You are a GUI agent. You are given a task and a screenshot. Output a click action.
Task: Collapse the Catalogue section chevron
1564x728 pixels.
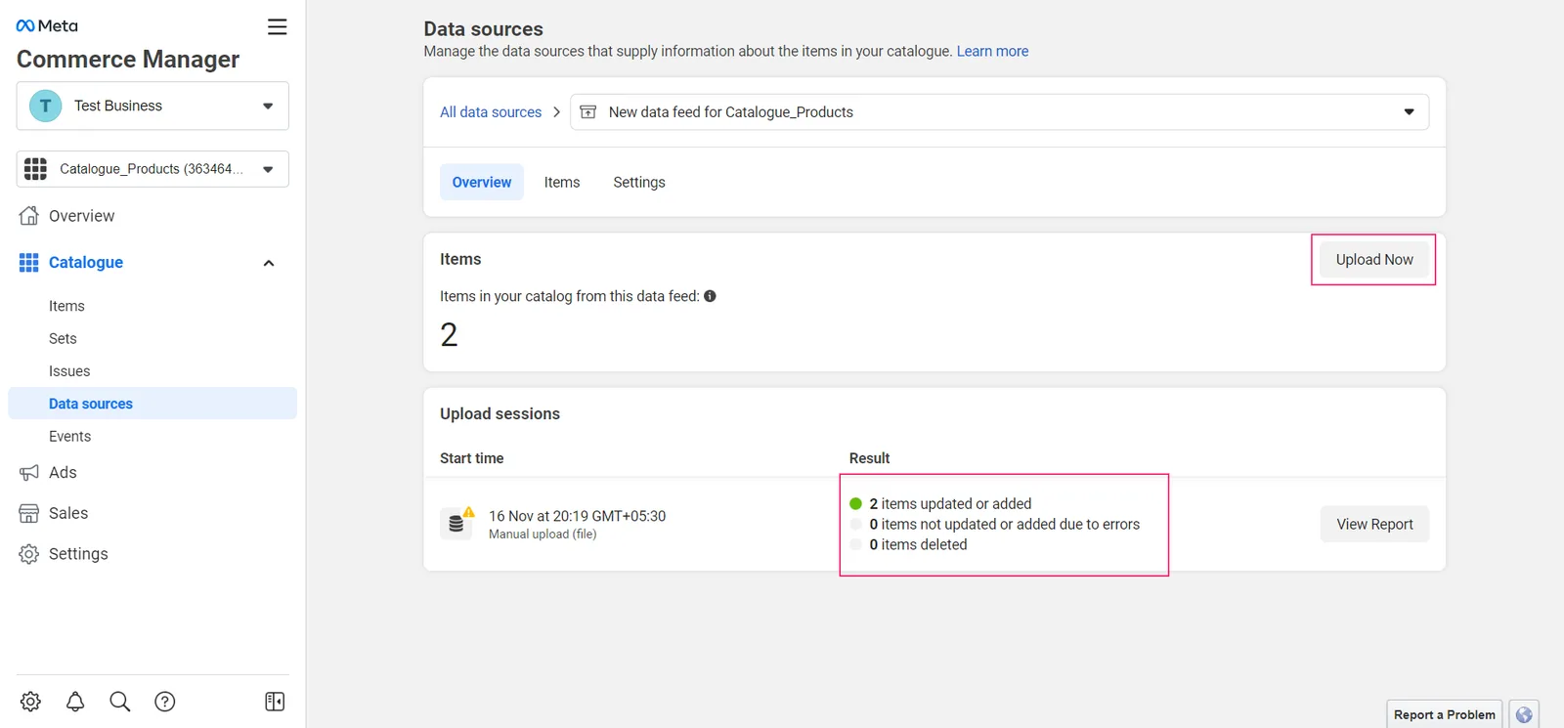(269, 263)
